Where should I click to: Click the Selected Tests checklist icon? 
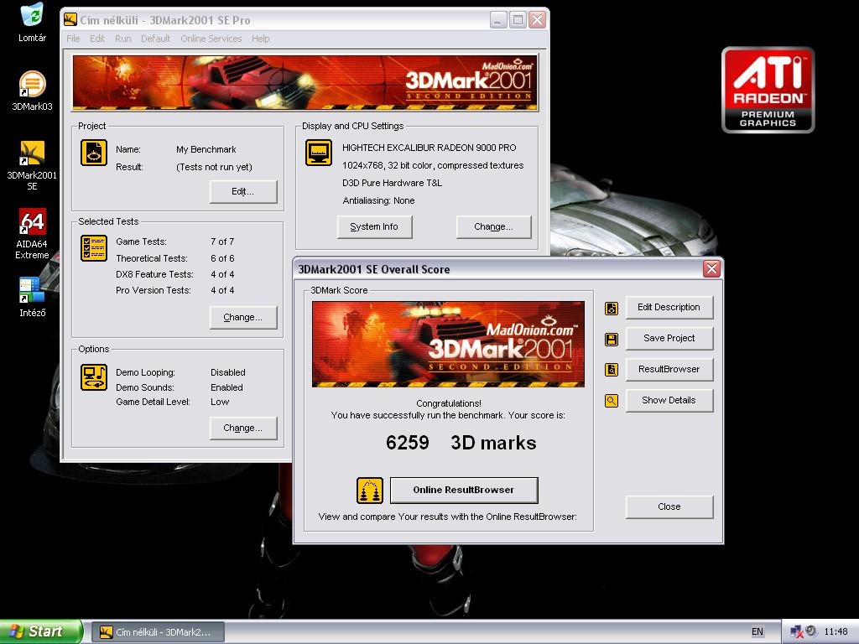pos(94,248)
